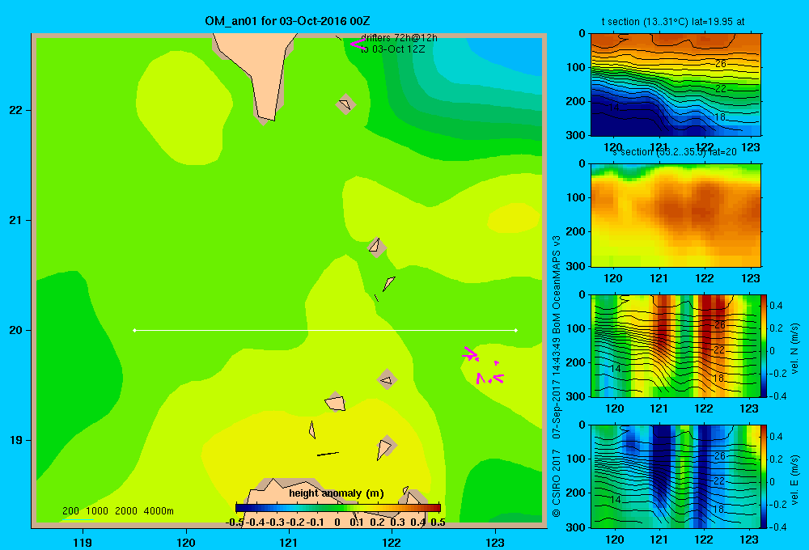Open the salinity section plot
809x550 pixels.
676,215
